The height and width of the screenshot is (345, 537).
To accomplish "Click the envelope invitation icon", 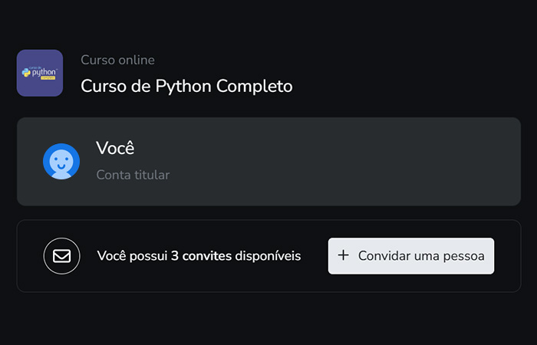I will (61, 256).
